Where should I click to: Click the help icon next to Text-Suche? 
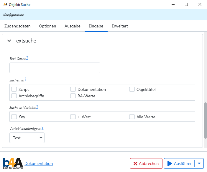[x=27, y=58]
